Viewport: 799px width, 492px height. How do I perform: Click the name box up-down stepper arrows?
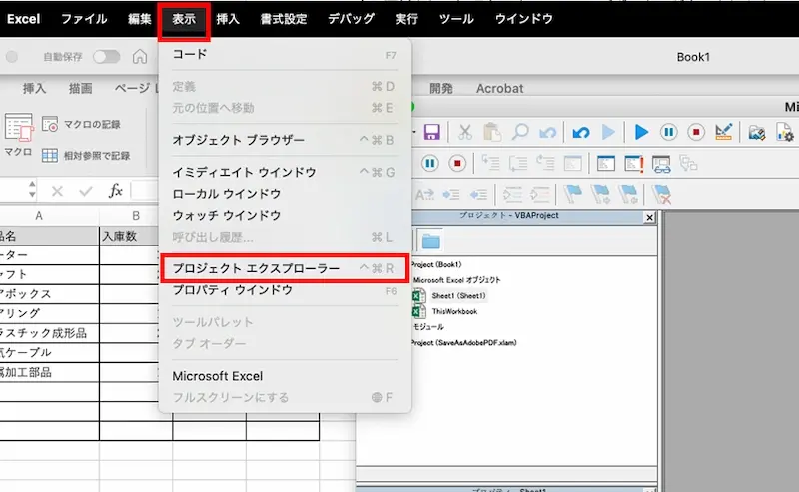pos(32,189)
